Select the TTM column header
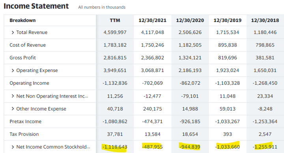This screenshot has width=284, height=153. (x=115, y=20)
